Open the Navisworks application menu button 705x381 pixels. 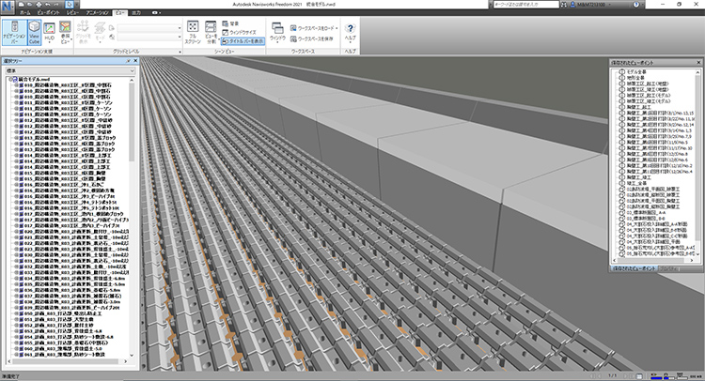tap(8, 7)
